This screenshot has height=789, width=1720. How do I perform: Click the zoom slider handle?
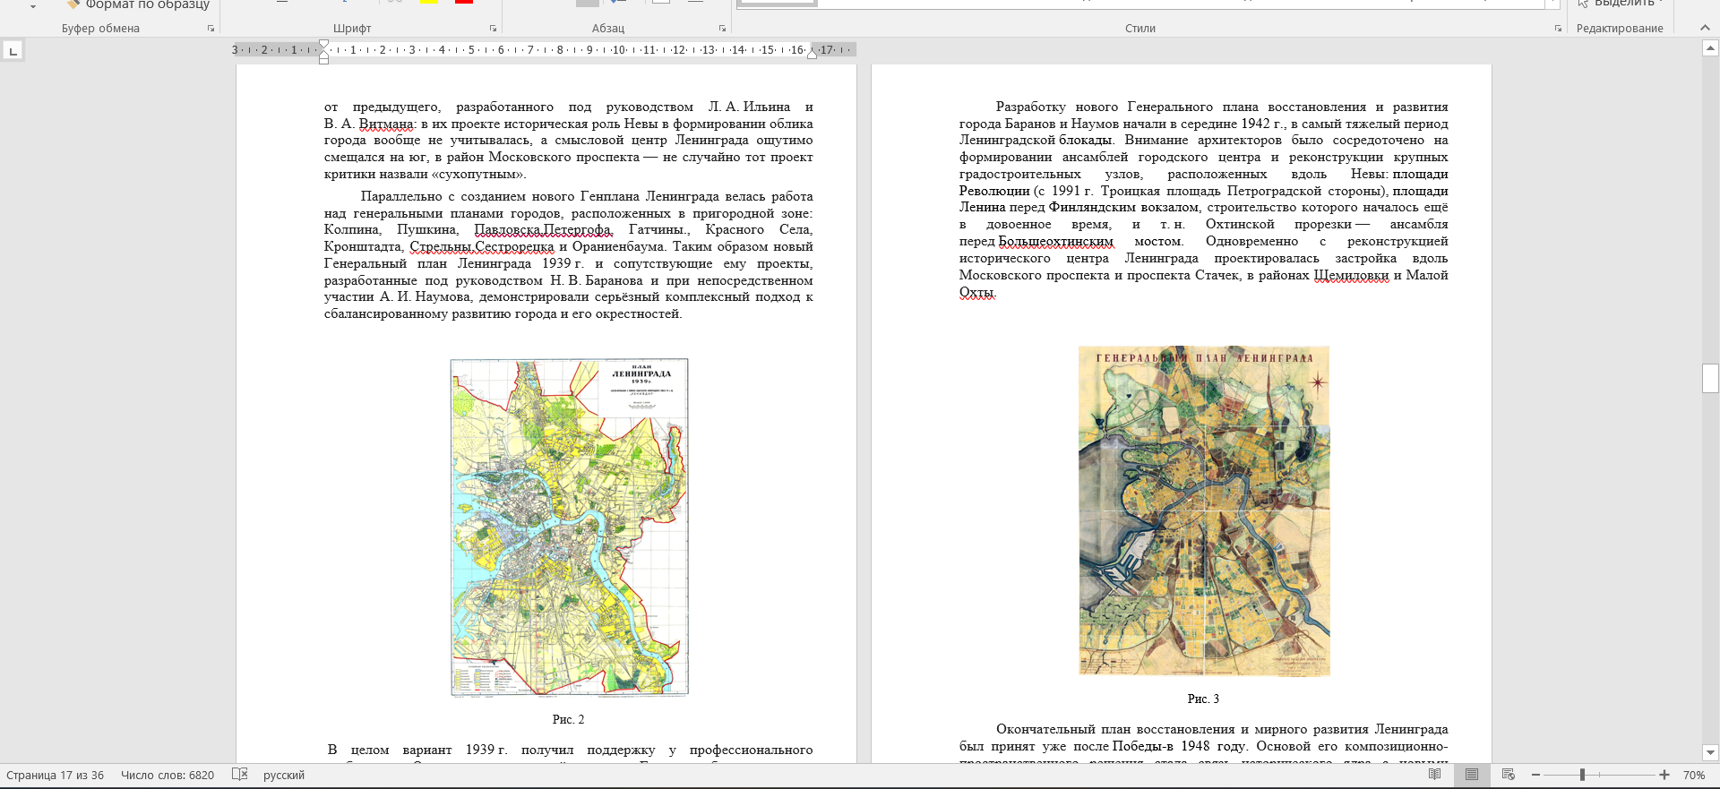(1582, 775)
